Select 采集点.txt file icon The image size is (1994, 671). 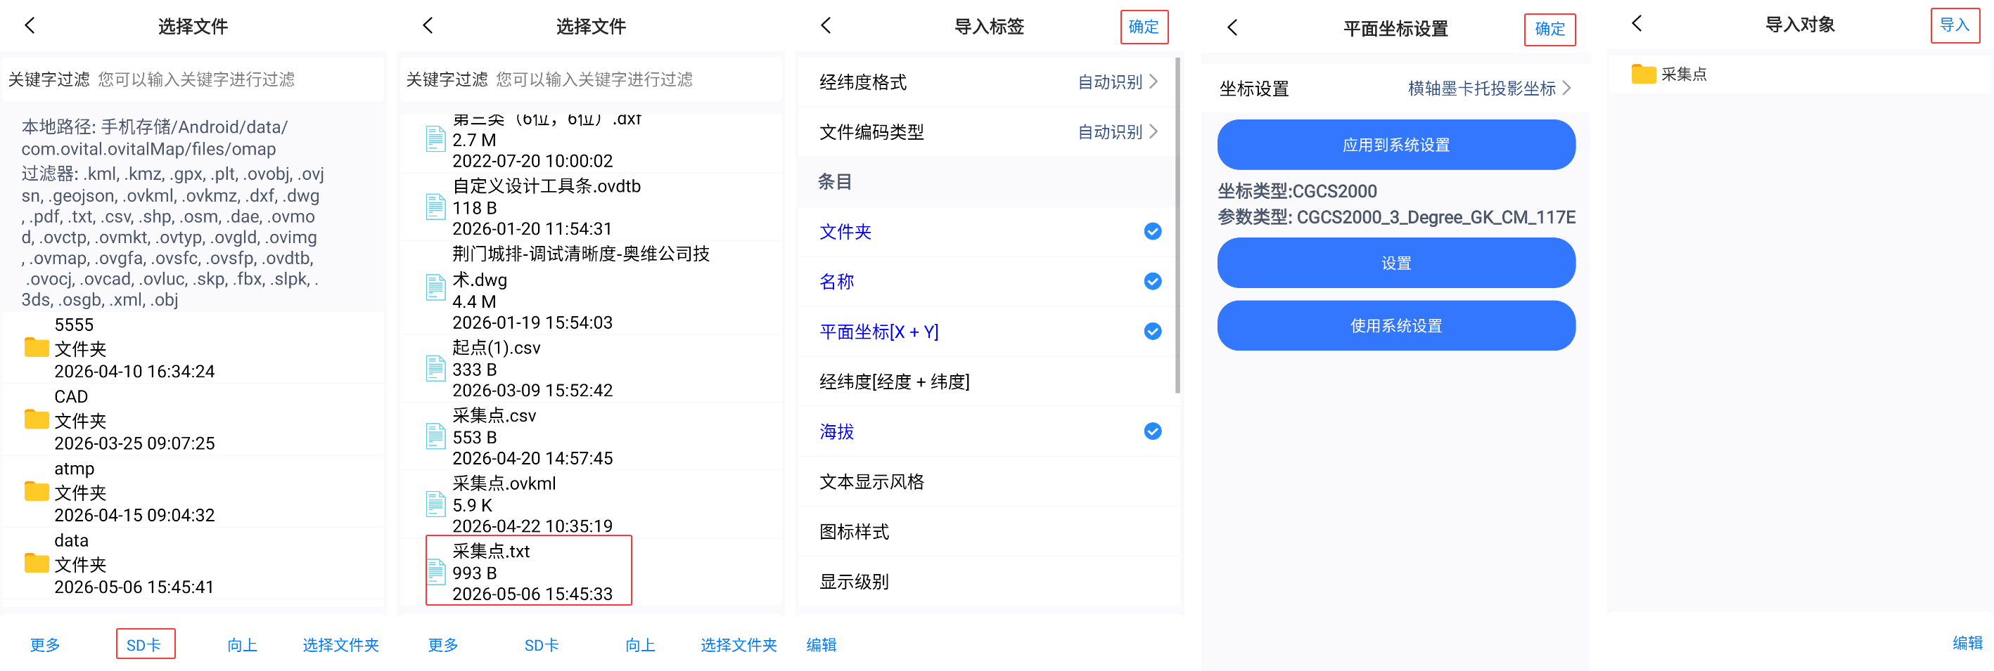436,573
